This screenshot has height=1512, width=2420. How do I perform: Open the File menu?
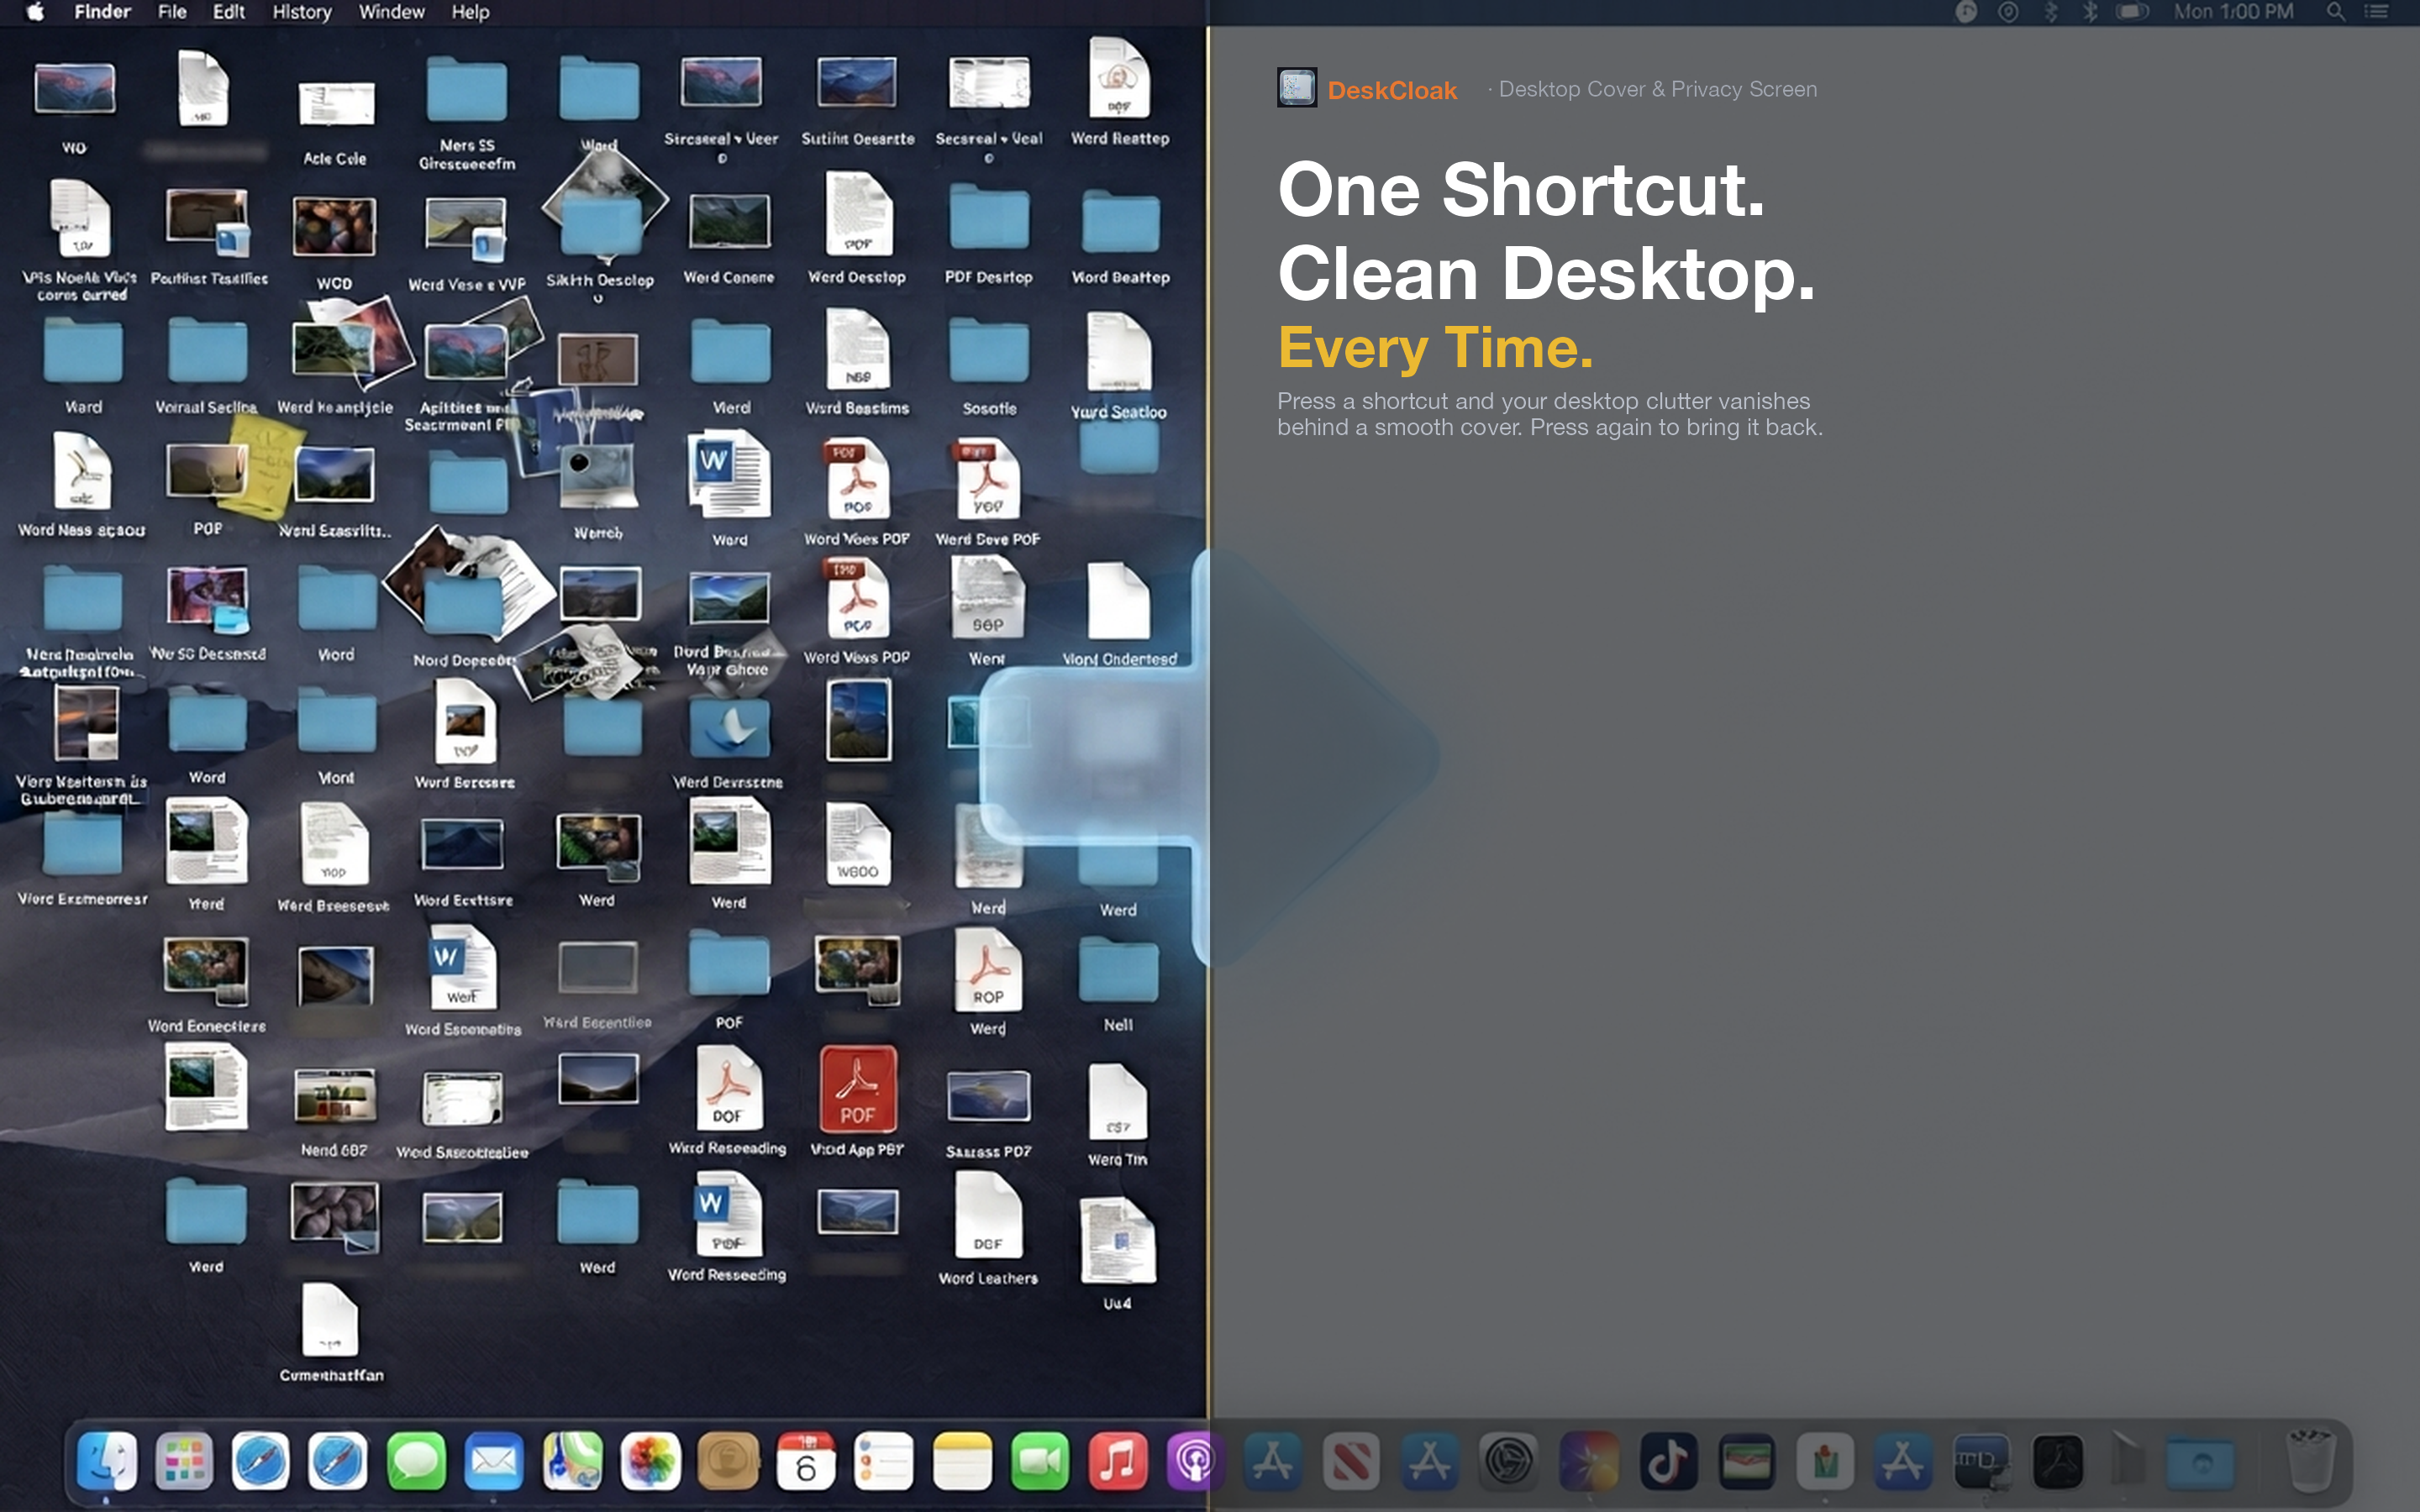click(x=172, y=12)
